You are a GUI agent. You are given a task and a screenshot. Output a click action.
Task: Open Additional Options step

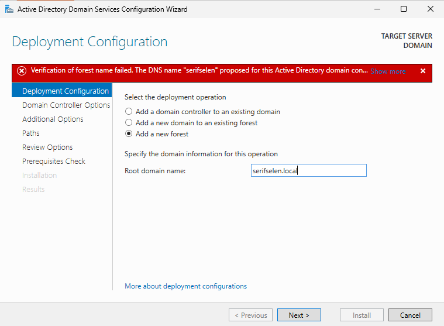tap(53, 119)
